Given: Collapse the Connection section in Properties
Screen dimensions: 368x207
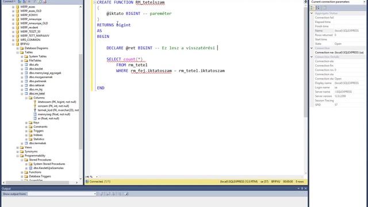Looking at the screenshot, I should click(x=312, y=48).
